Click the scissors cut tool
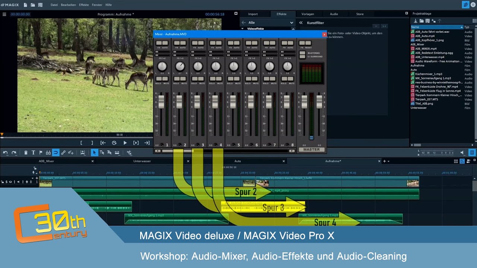The width and height of the screenshot is (477, 268). tap(129, 153)
